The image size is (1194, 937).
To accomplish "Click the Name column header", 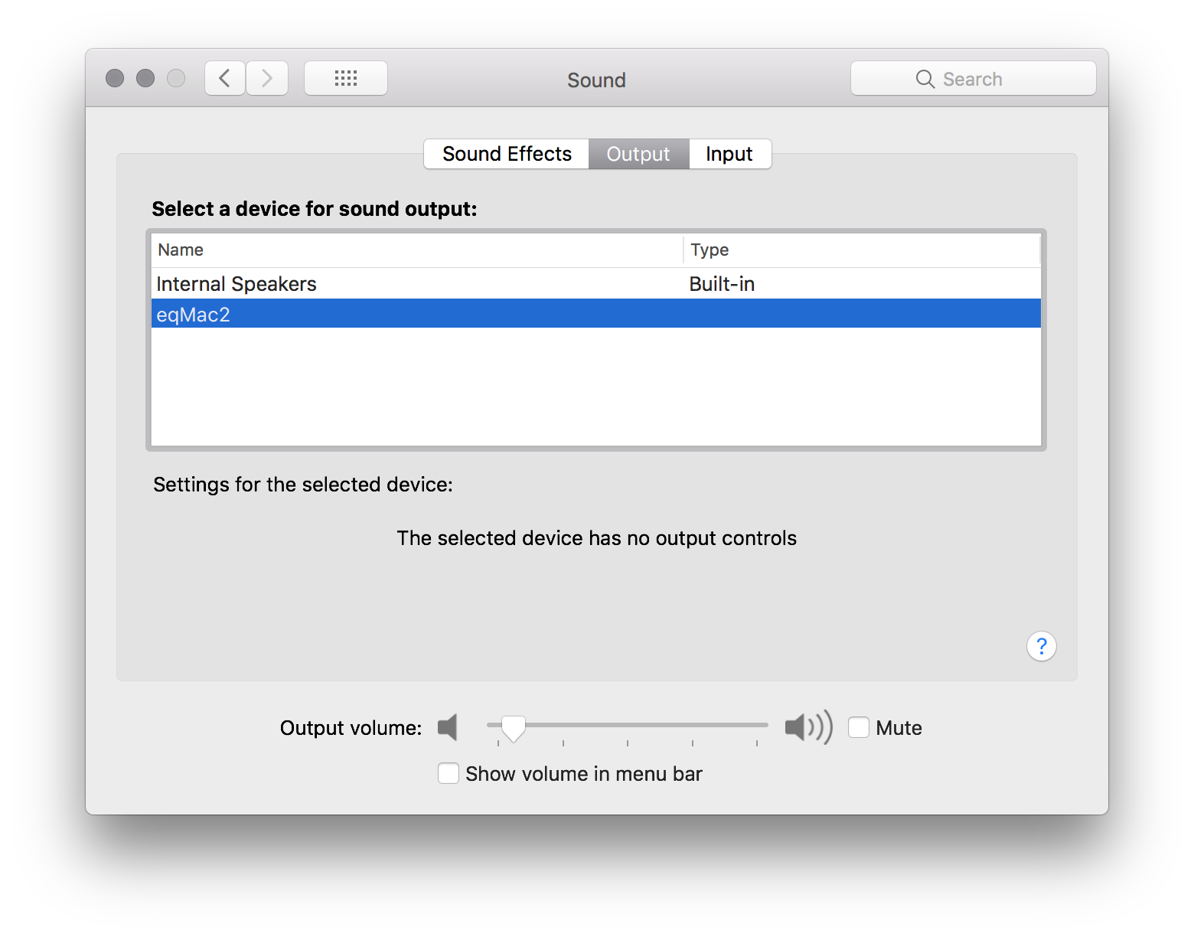I will [417, 250].
